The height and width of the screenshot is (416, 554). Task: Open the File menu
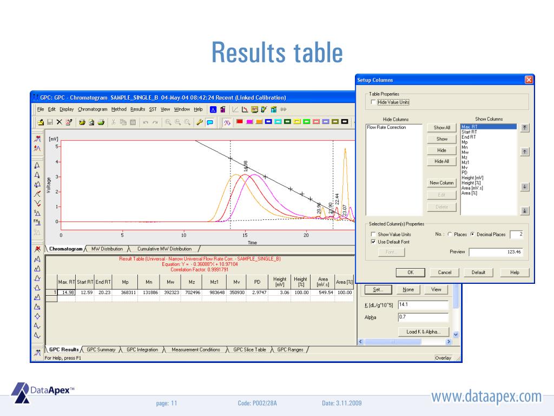pos(41,109)
